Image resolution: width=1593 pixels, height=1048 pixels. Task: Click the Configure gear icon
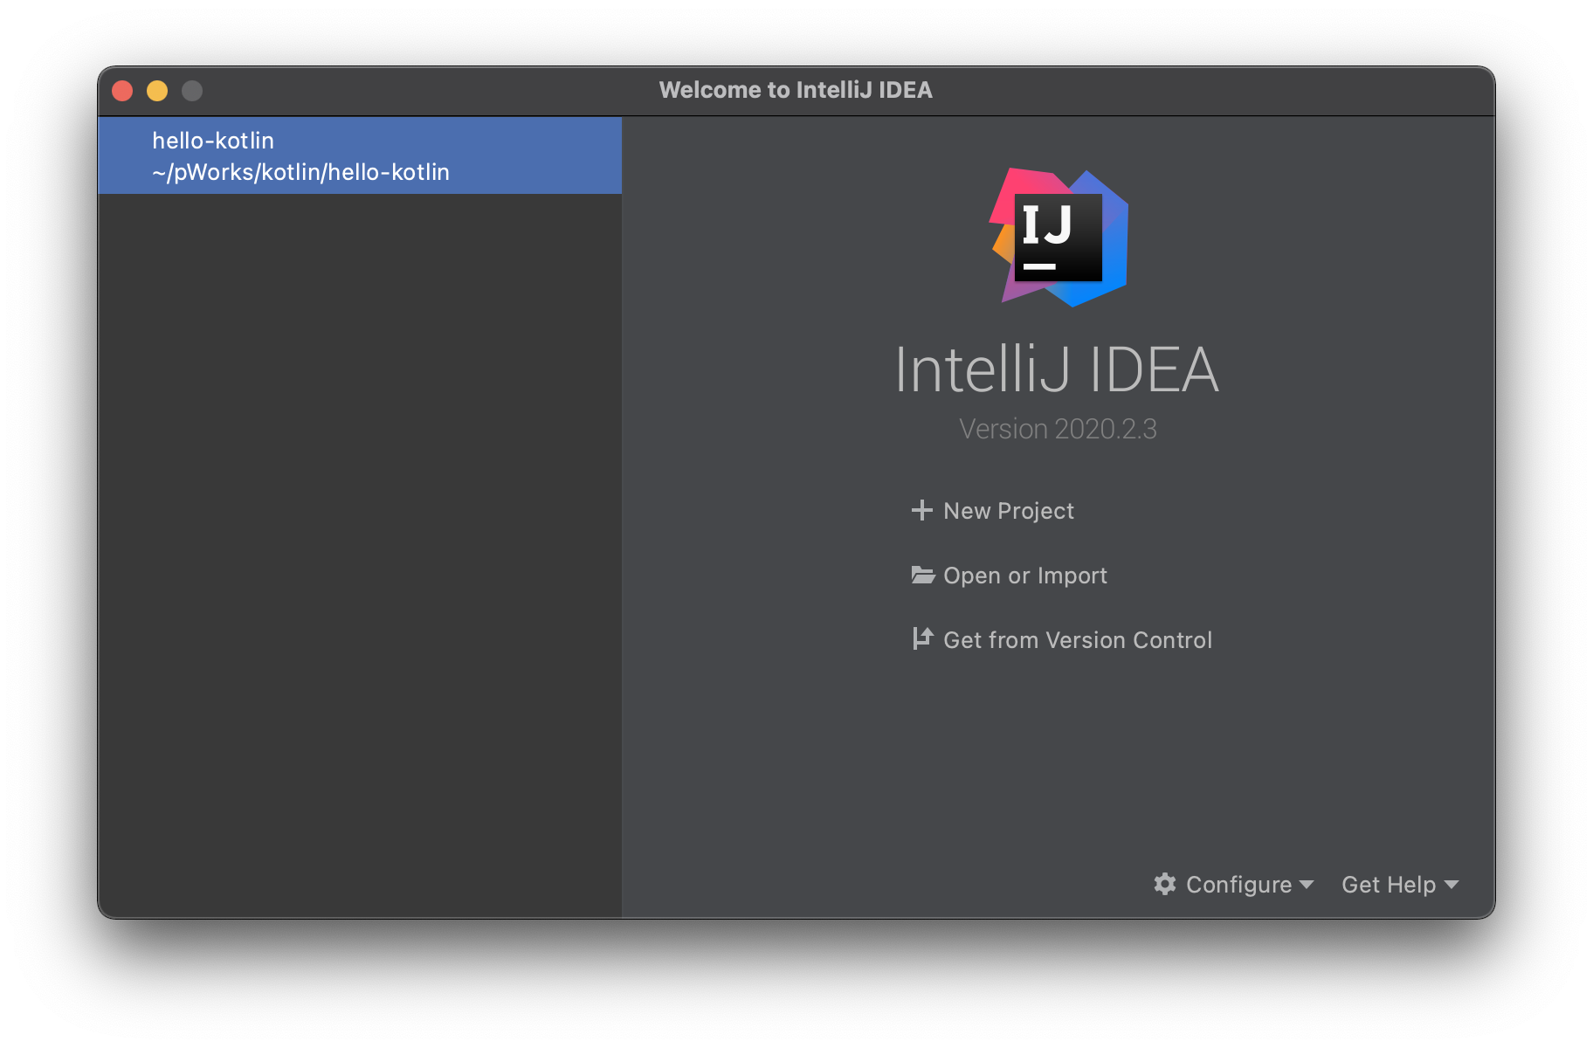tap(1165, 884)
